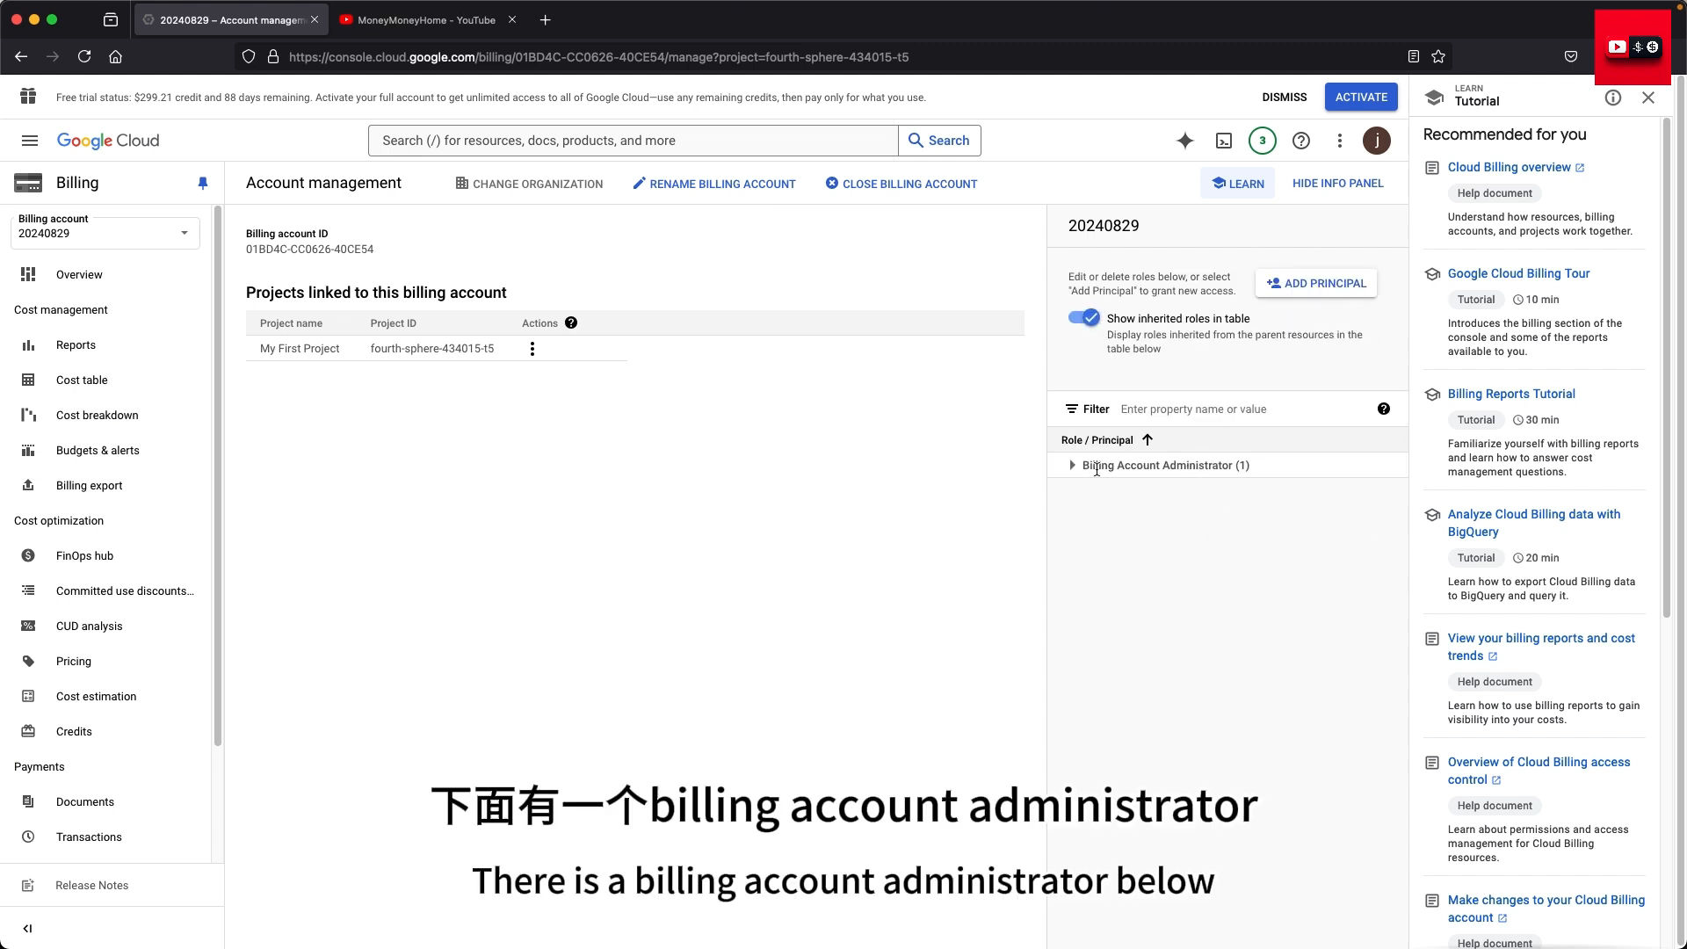Open Analyze Cloud Billing data with BigQuery
The width and height of the screenshot is (1687, 949).
pyautogui.click(x=1534, y=523)
